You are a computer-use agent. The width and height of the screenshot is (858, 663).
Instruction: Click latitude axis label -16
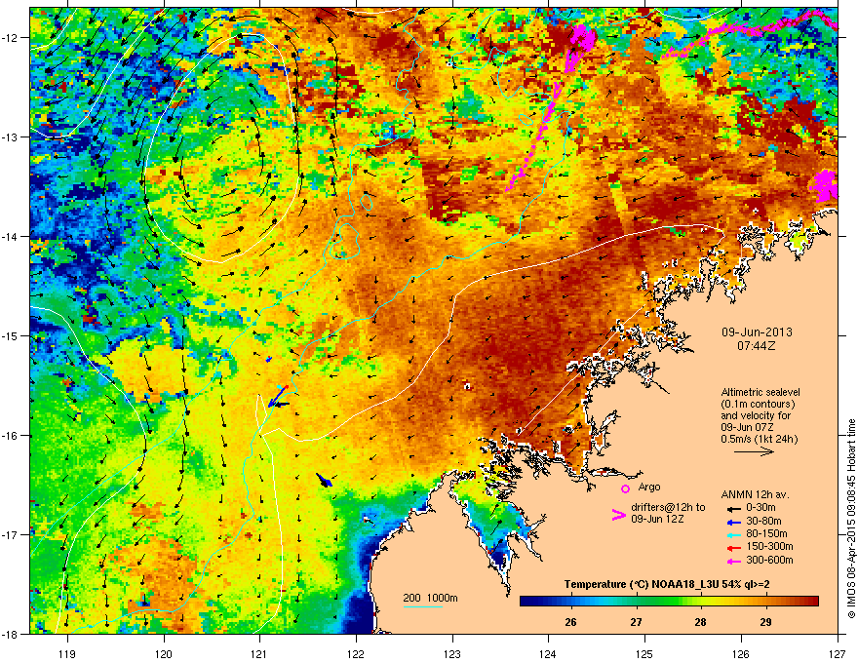coord(10,436)
